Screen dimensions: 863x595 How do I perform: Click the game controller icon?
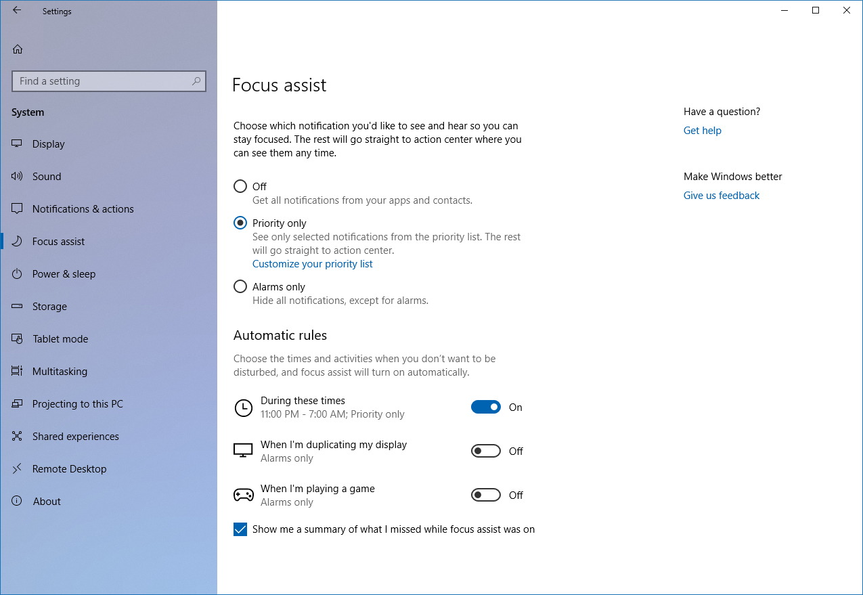click(243, 495)
